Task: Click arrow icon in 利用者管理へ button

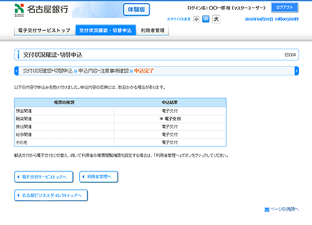Action: 84,177
